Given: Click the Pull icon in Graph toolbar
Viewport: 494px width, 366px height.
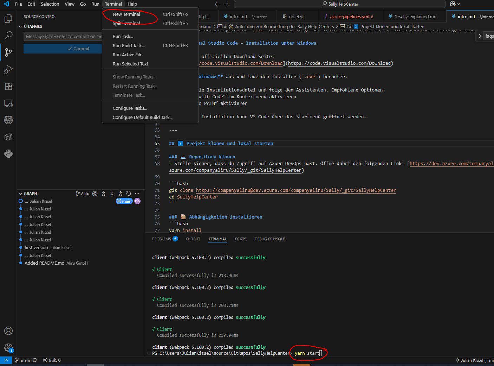Looking at the screenshot, I should (112, 194).
